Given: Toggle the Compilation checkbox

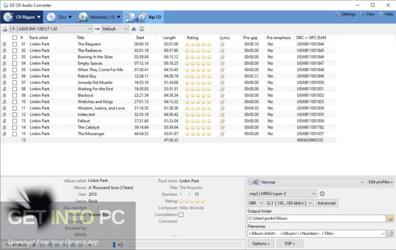Looking at the screenshot, I should click(181, 214).
